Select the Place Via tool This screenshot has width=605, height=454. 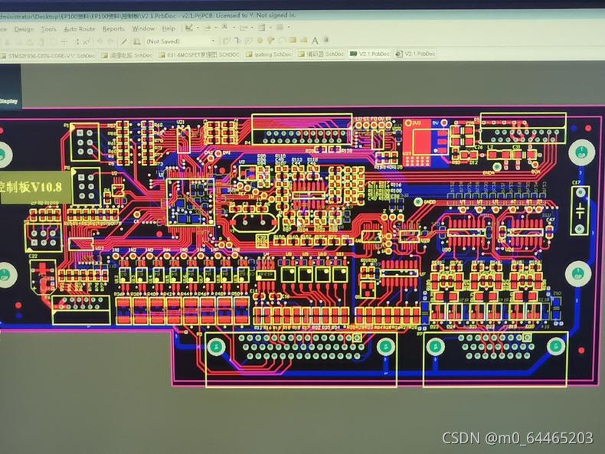coord(270,40)
